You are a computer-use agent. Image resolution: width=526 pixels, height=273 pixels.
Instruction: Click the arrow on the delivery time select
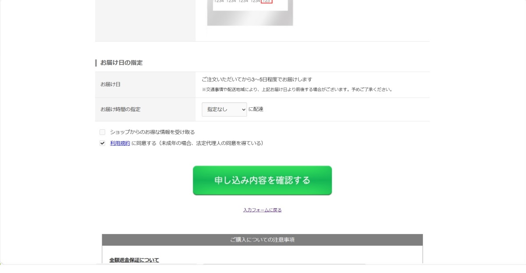(243, 110)
